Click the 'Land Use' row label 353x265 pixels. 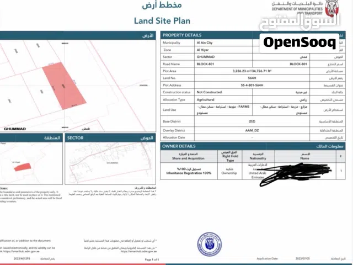pyautogui.click(x=169, y=110)
